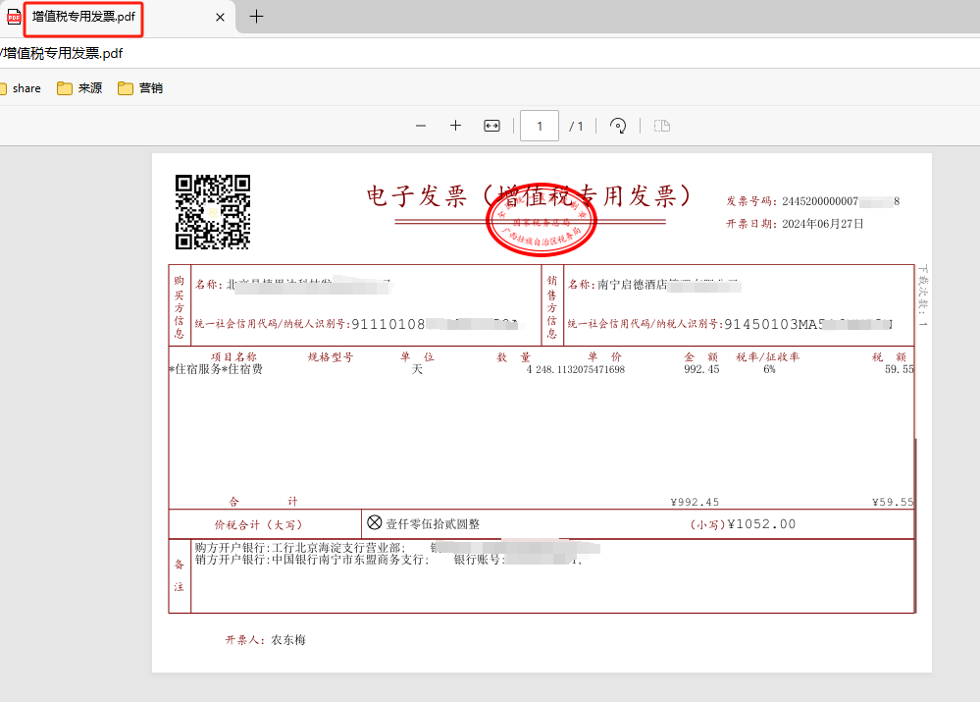Click the invoice QR code
Screen dimensions: 980x702
213,212
